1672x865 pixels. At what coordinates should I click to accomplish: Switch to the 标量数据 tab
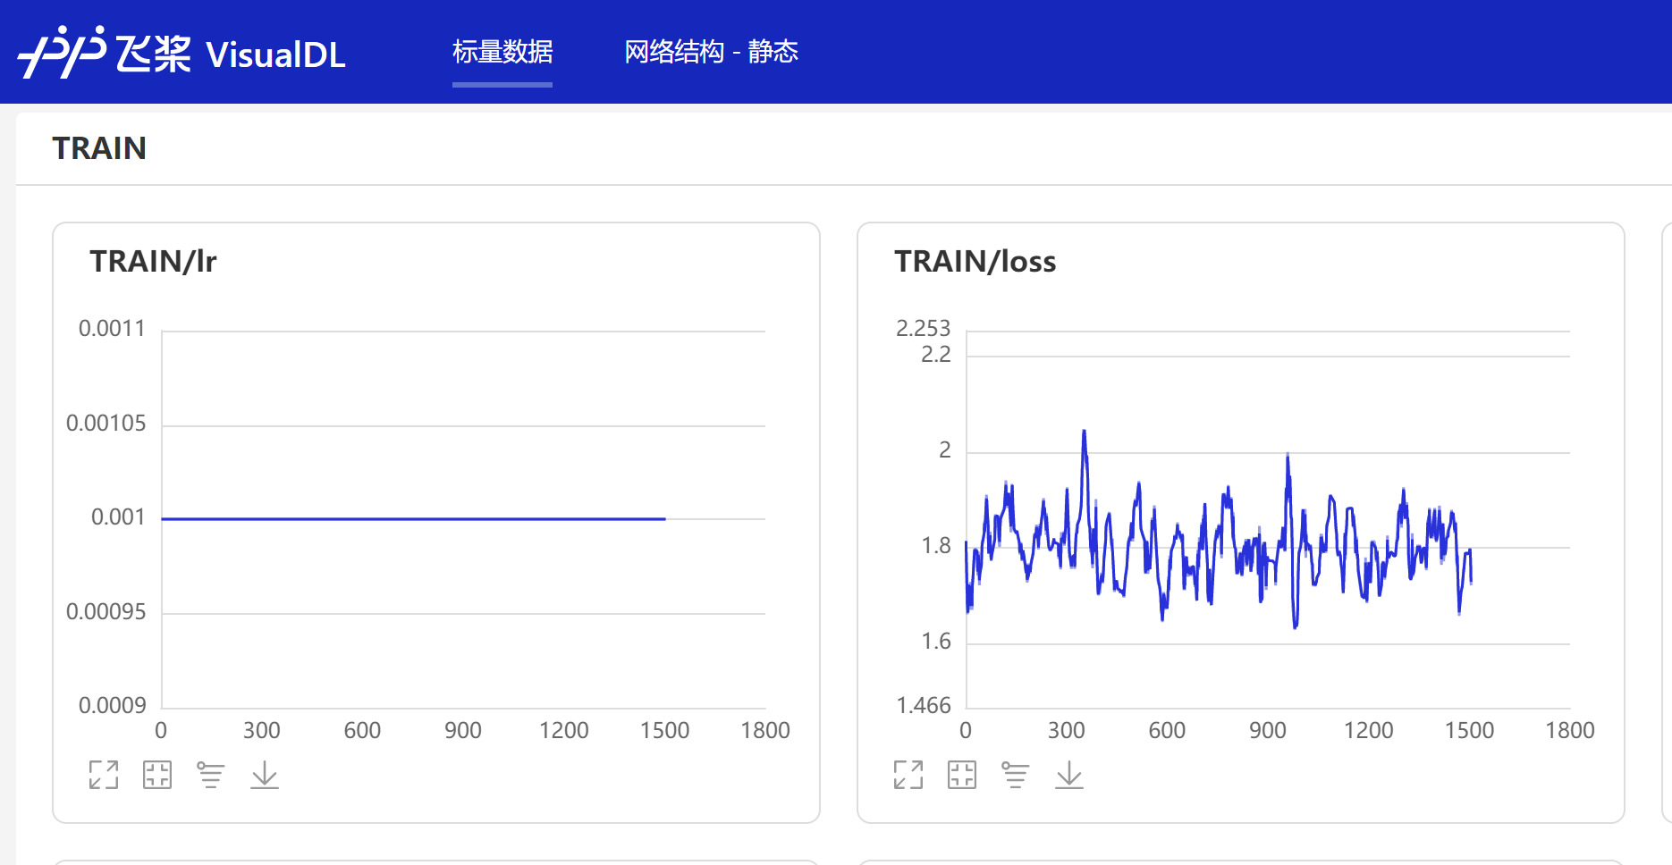502,52
